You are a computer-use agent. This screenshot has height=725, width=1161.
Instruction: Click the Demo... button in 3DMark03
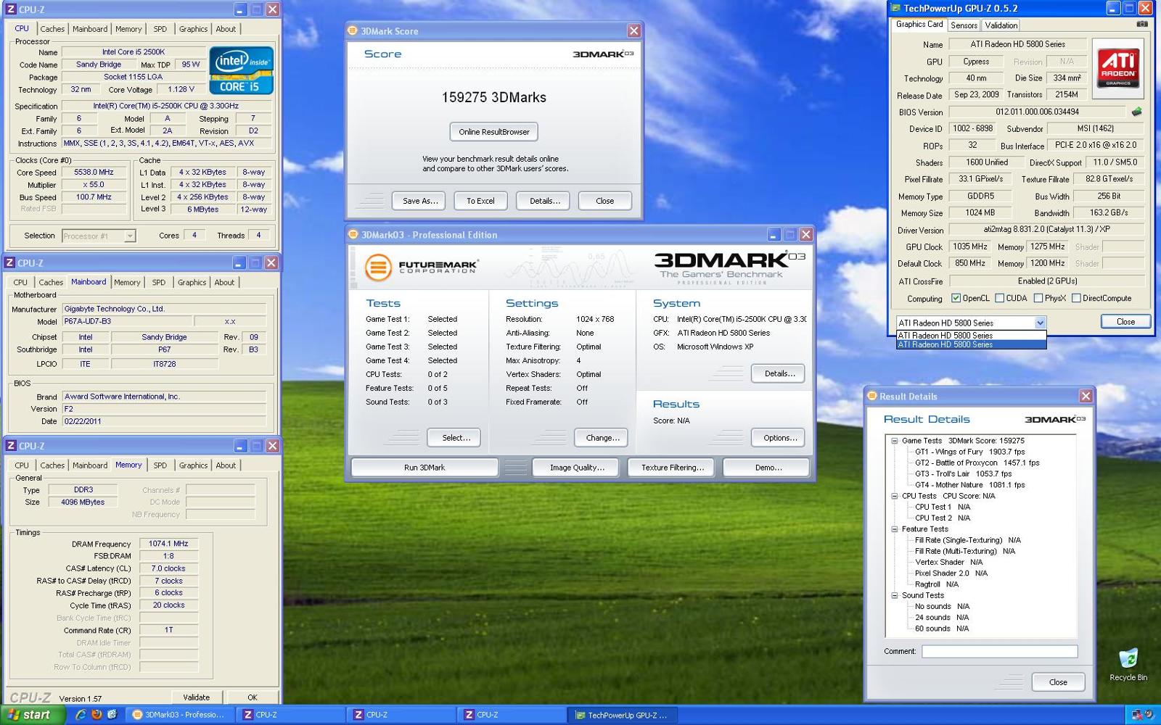coord(768,468)
